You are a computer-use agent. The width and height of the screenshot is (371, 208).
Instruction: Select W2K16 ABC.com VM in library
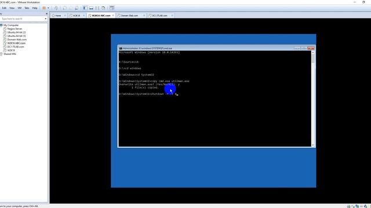(16, 43)
